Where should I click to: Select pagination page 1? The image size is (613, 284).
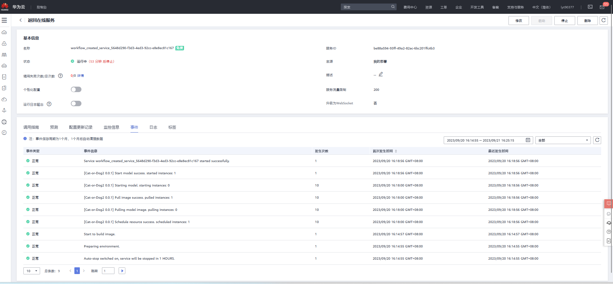[77, 271]
